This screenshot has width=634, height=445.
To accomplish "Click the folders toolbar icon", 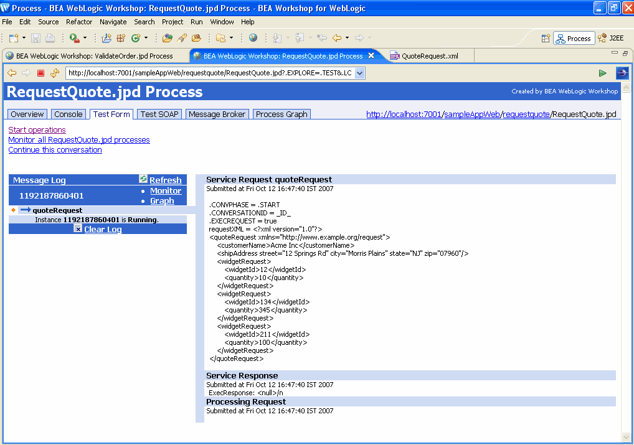I will [220, 38].
